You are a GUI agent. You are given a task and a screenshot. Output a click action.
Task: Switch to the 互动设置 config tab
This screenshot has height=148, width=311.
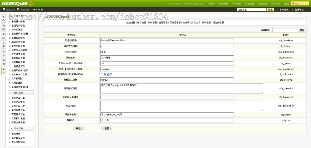(x=174, y=22)
